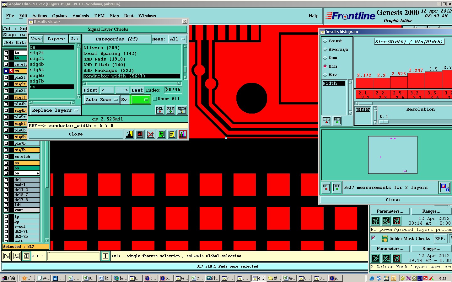This screenshot has width=452, height=282.
Task: Select the Max radio option in histogram
Action: [x=325, y=75]
